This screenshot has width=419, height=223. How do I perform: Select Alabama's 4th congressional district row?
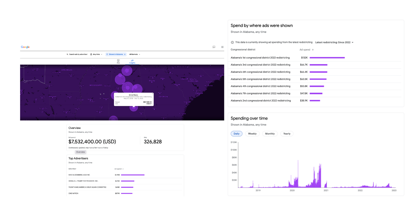[316, 86]
